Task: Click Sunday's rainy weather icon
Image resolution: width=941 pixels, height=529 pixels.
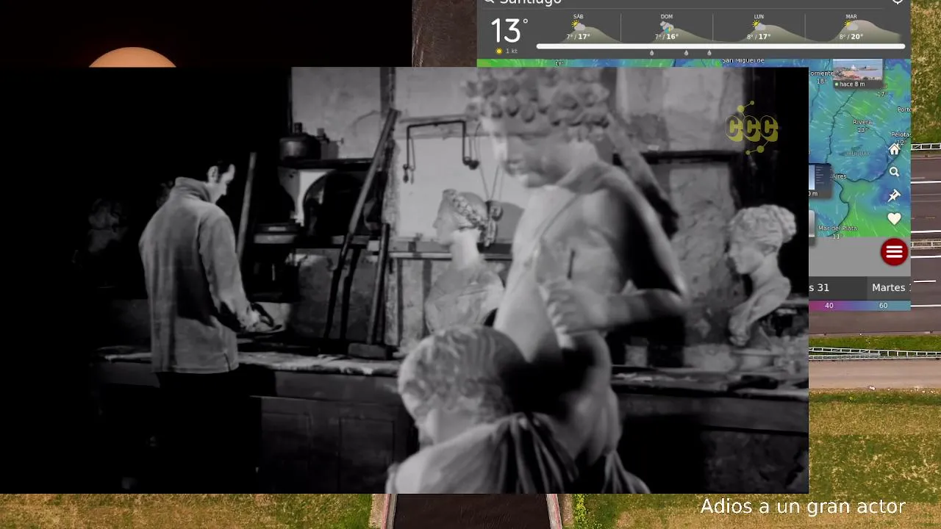Action: [x=667, y=26]
